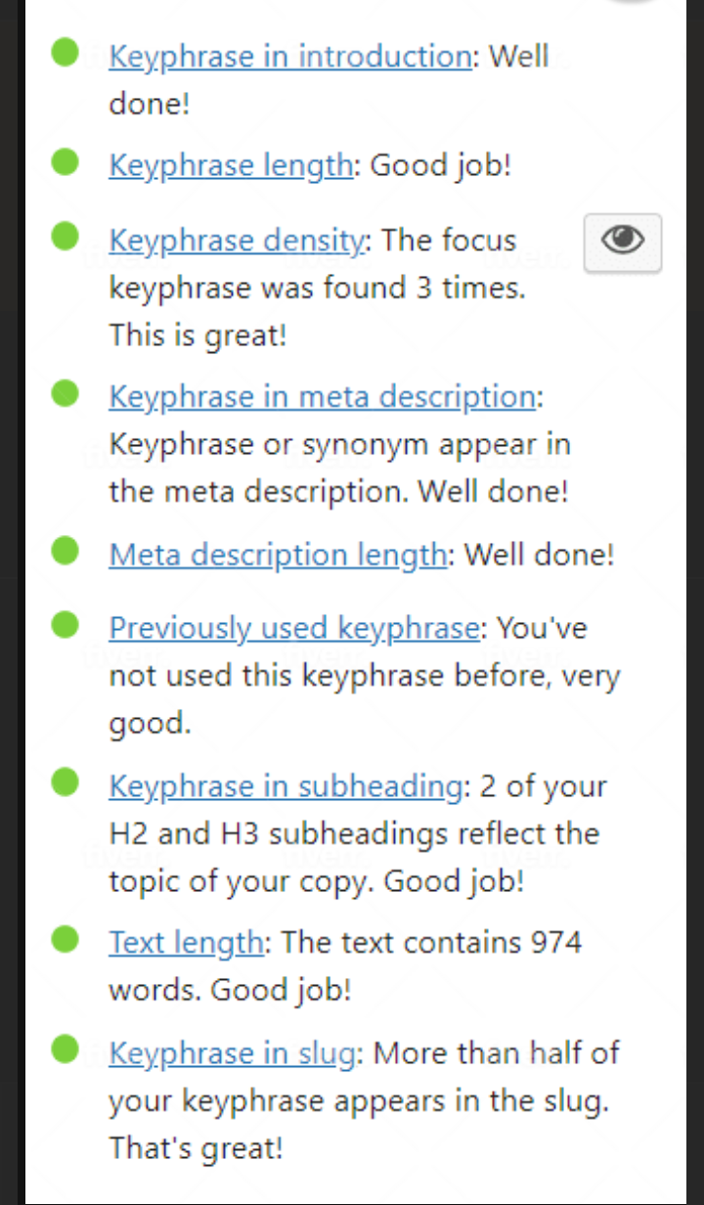
Task: Select green bullet beside Meta description length
Action: click(65, 552)
